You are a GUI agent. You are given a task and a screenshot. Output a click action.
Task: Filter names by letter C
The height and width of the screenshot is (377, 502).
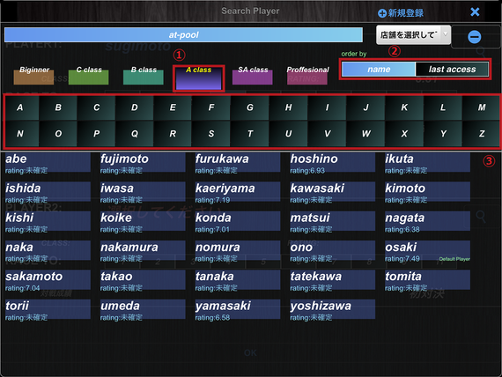96,107
